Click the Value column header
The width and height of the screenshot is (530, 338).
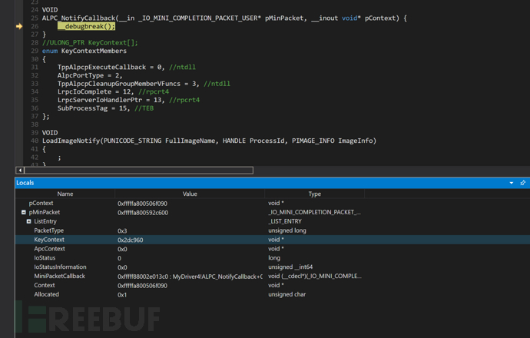click(x=190, y=194)
